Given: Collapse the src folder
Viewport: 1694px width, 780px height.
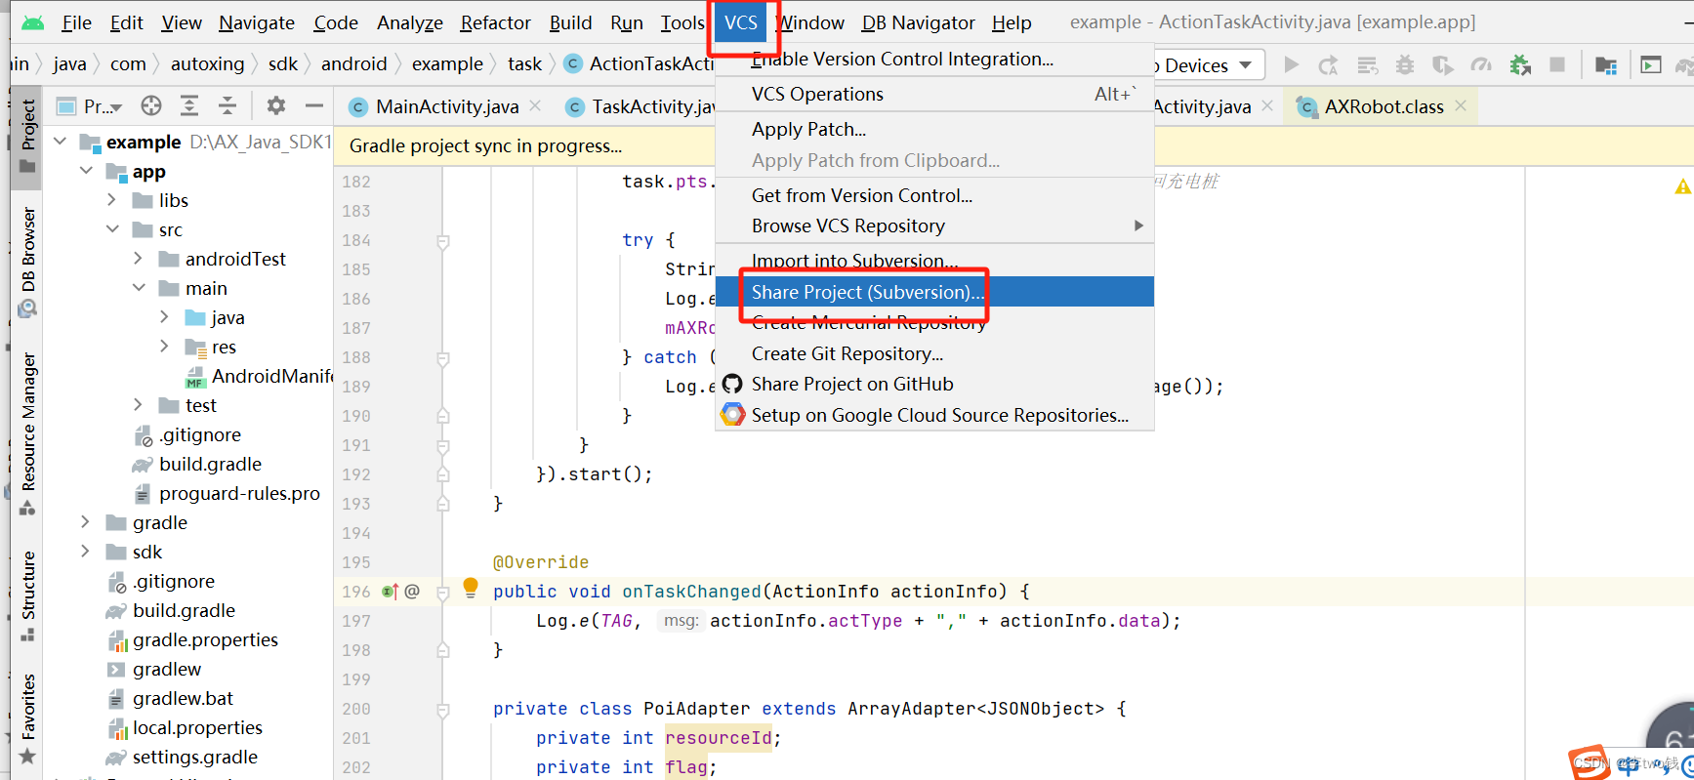Looking at the screenshot, I should click(113, 229).
